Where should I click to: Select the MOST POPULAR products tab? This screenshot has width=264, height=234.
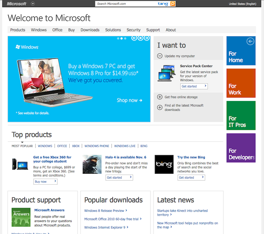coord(22,146)
